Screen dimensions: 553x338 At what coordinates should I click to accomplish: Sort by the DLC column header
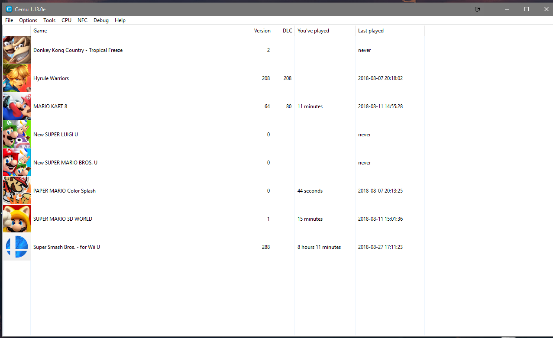[284, 31]
